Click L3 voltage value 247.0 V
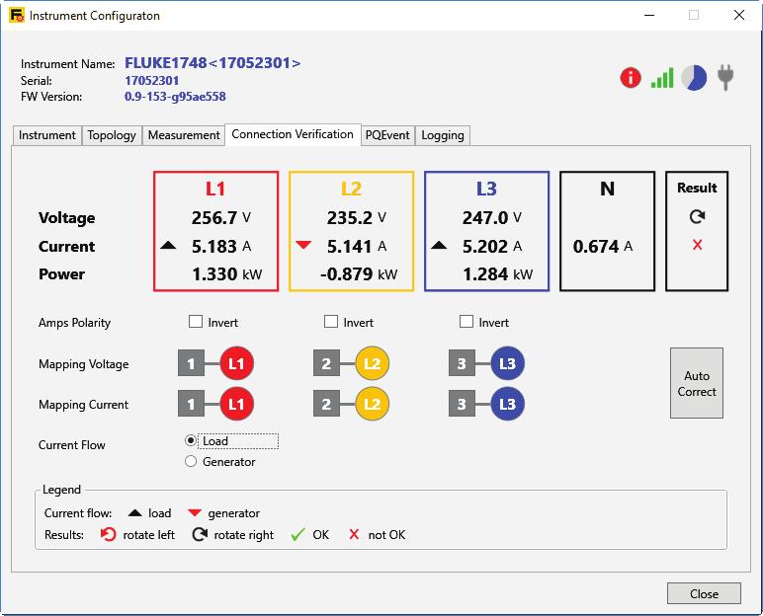 [491, 217]
